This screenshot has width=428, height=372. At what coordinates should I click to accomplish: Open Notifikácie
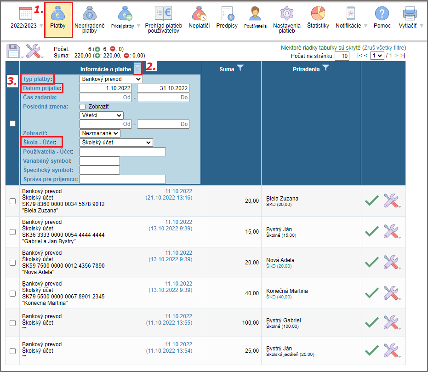[348, 17]
